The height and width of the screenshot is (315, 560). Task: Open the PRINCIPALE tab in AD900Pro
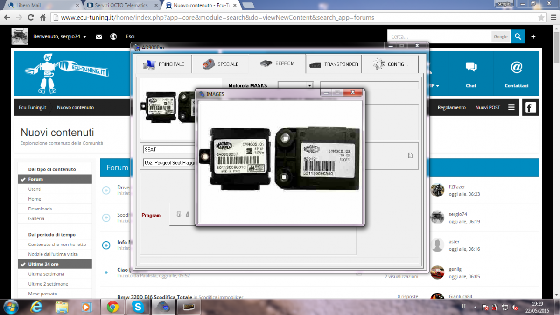click(x=164, y=64)
